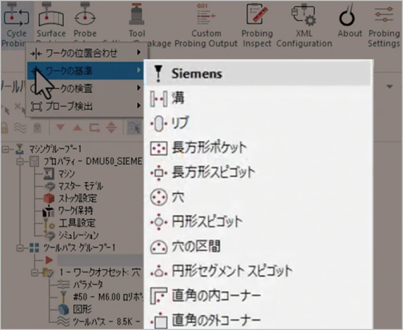Image resolution: width=403 pixels, height=330 pixels.
Task: Collapse the ツールパス グループ-1 node
Action: click(20, 247)
